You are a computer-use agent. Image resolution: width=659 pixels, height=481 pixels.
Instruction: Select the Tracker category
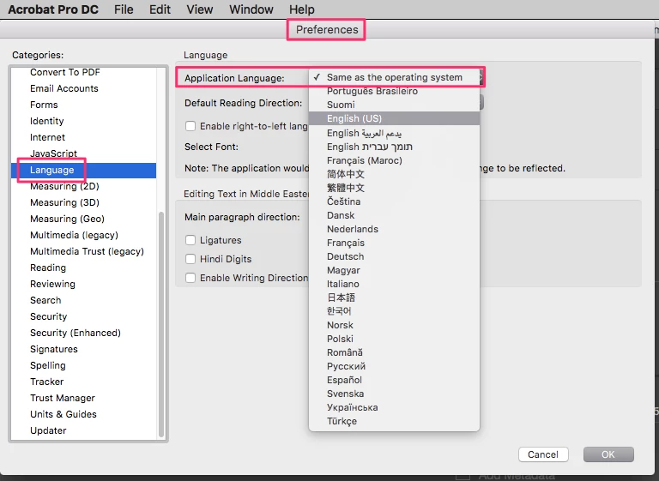(x=83, y=382)
